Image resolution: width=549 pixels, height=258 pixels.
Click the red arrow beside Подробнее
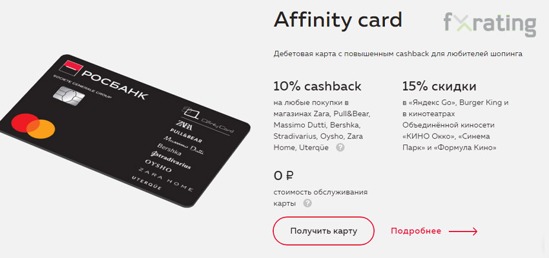point(463,231)
